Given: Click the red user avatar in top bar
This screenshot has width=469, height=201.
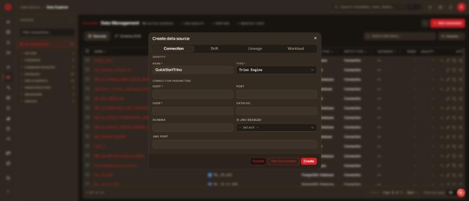Looking at the screenshot, I should 461,7.
